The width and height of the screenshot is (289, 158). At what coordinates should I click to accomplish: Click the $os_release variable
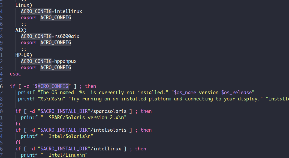(236, 93)
